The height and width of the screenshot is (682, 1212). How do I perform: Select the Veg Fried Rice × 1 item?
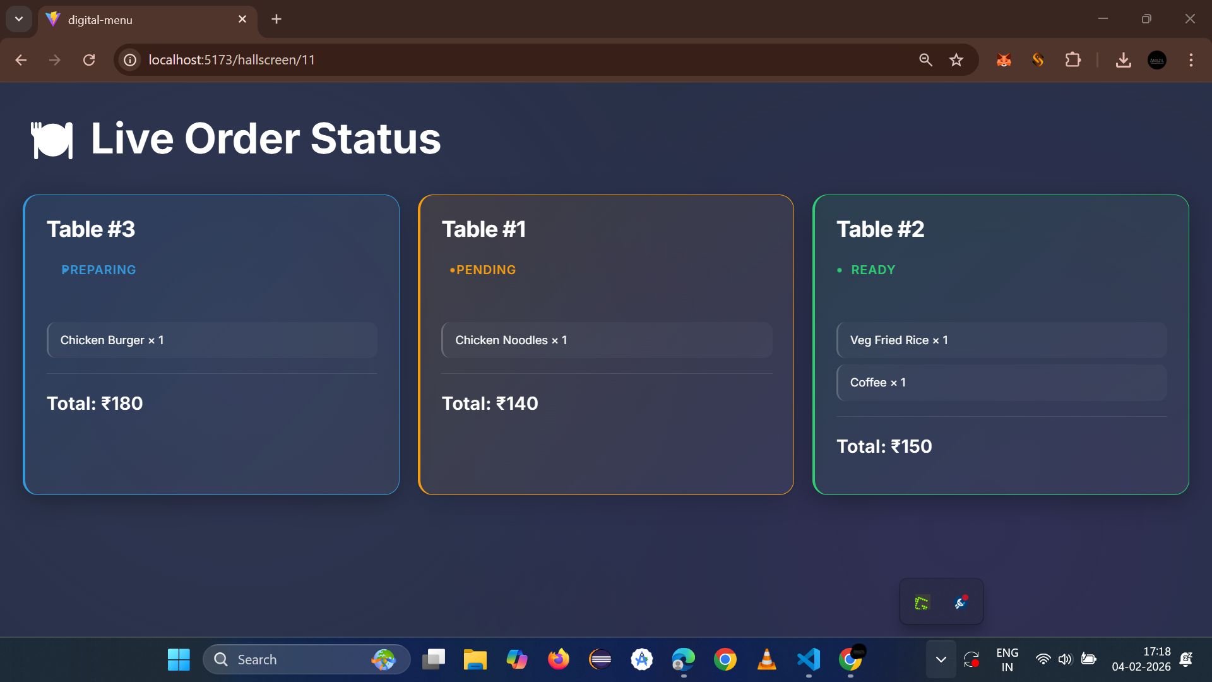(1002, 340)
